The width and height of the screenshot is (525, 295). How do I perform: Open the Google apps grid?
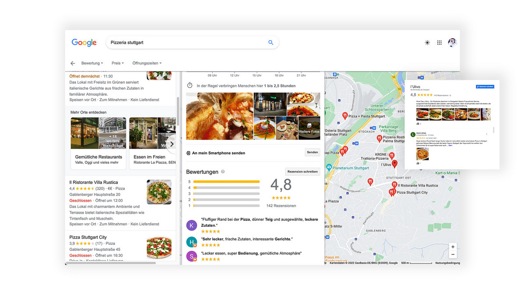point(439,42)
